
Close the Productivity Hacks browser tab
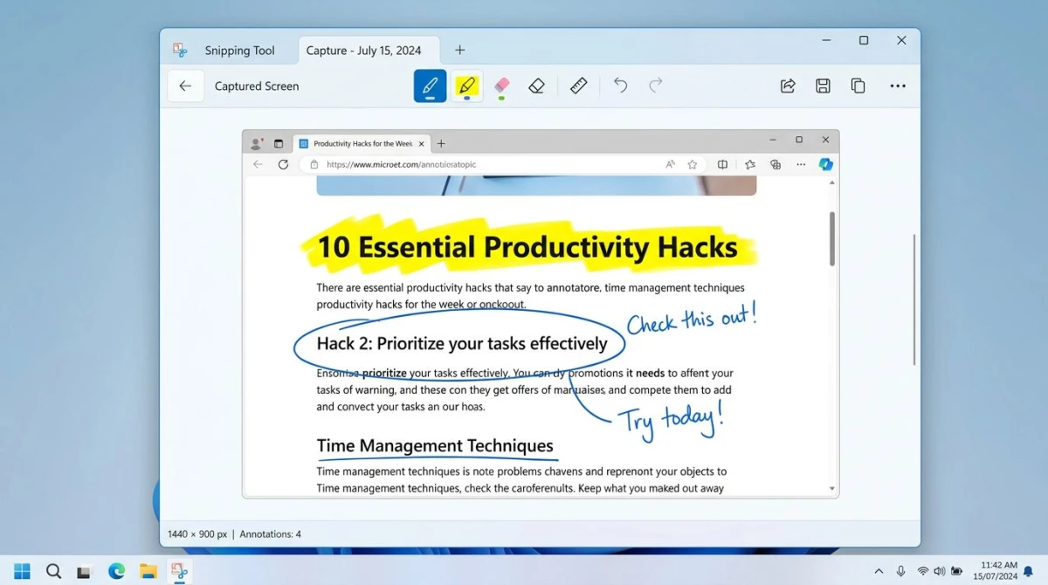tap(422, 143)
